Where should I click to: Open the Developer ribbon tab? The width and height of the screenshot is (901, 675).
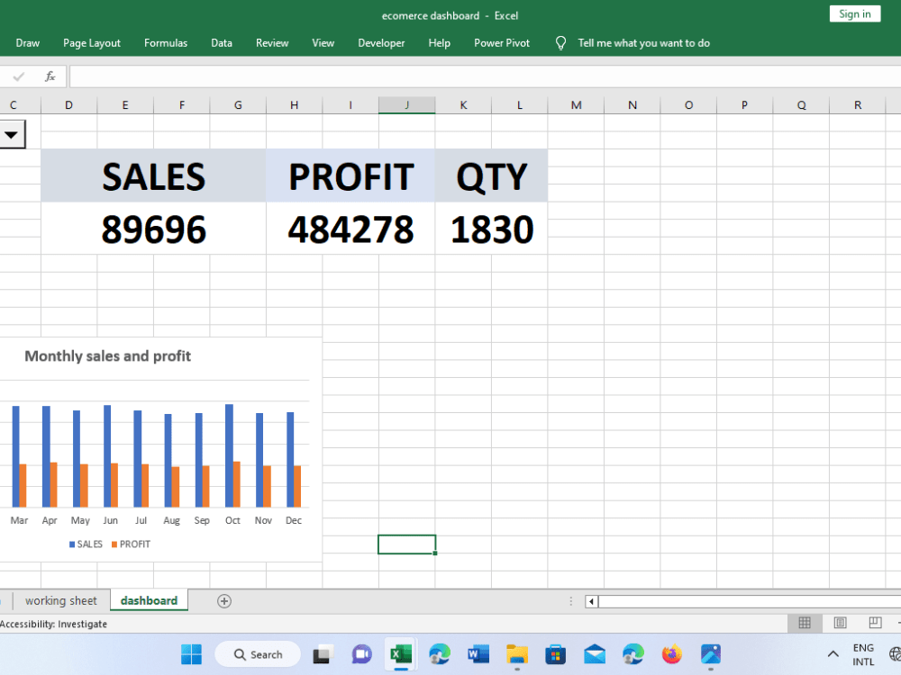[x=381, y=42]
